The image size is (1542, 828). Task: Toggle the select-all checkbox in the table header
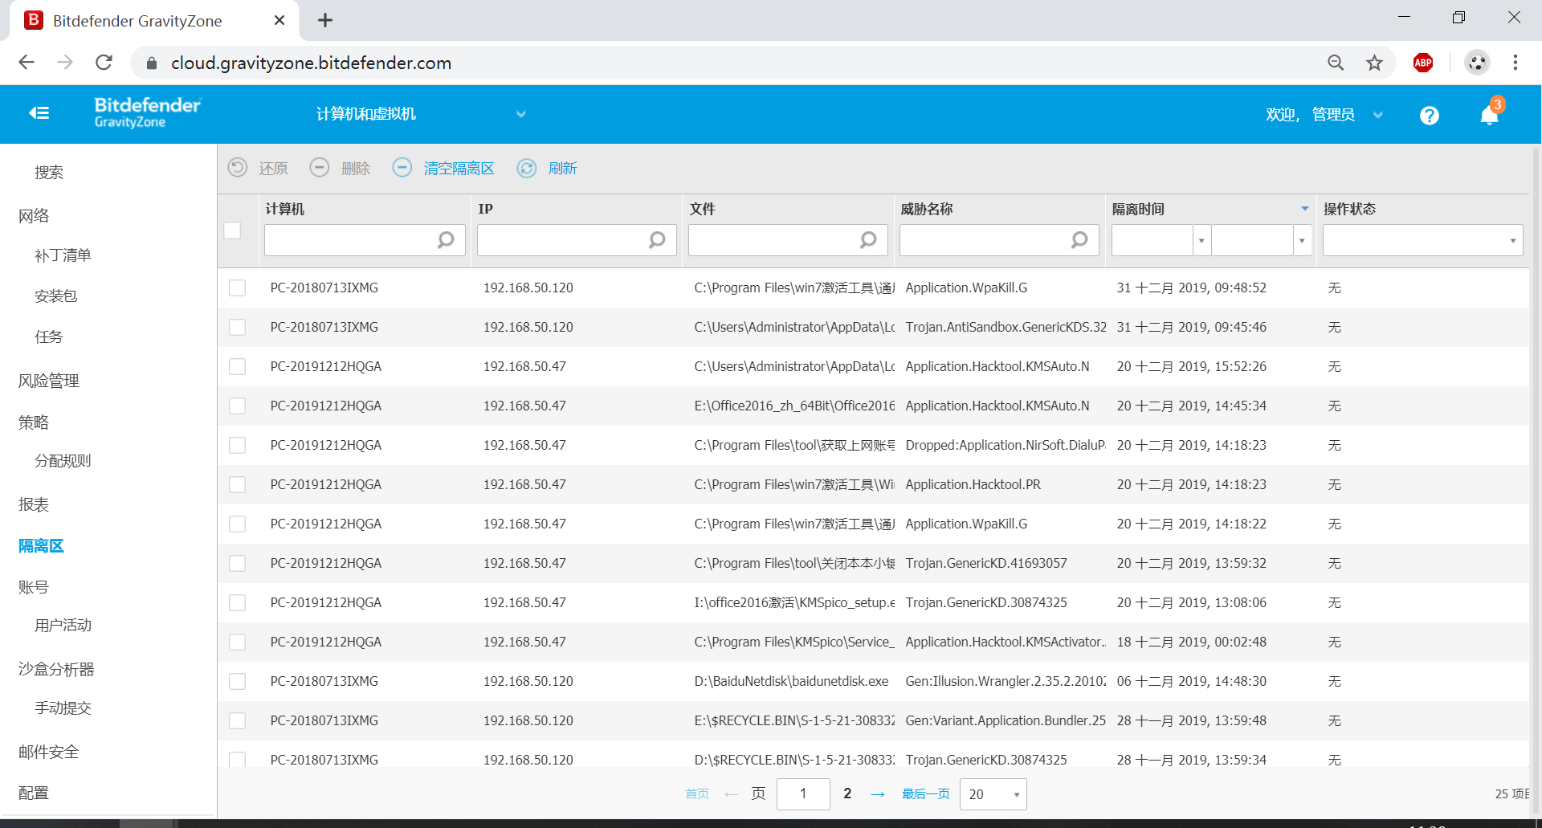coord(233,230)
